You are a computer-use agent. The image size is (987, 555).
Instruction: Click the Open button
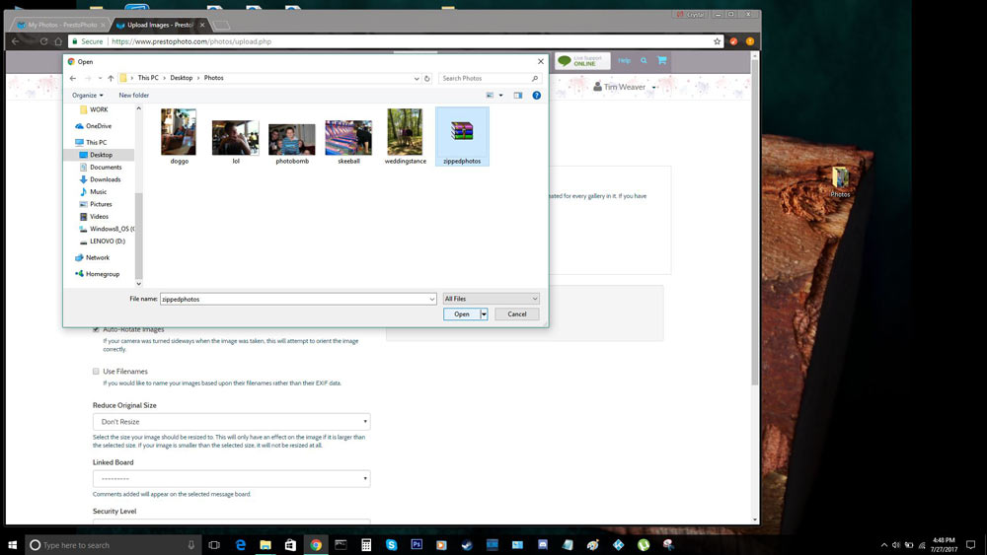tap(462, 314)
